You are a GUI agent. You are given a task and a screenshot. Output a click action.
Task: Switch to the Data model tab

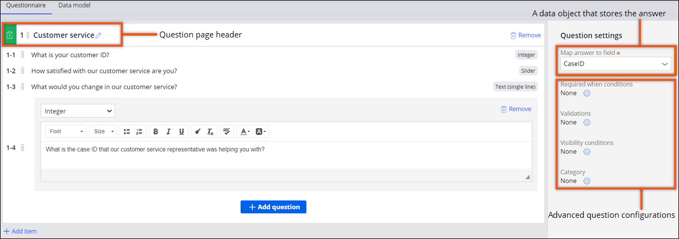tap(74, 5)
